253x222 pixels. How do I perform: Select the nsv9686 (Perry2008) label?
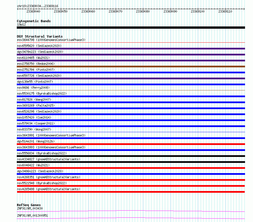click(x=33, y=88)
